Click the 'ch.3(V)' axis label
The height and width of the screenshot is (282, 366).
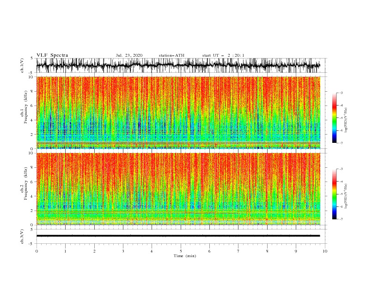(x=22, y=236)
